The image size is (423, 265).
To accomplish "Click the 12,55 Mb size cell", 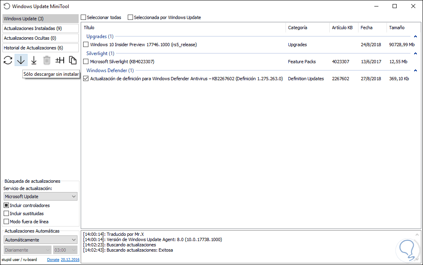I will 398,62.
